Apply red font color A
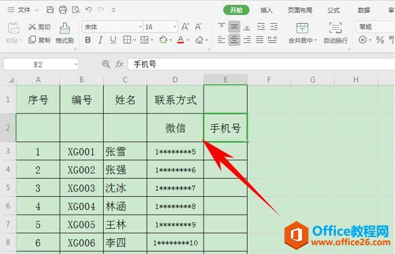This screenshot has width=395, height=254. point(181,40)
